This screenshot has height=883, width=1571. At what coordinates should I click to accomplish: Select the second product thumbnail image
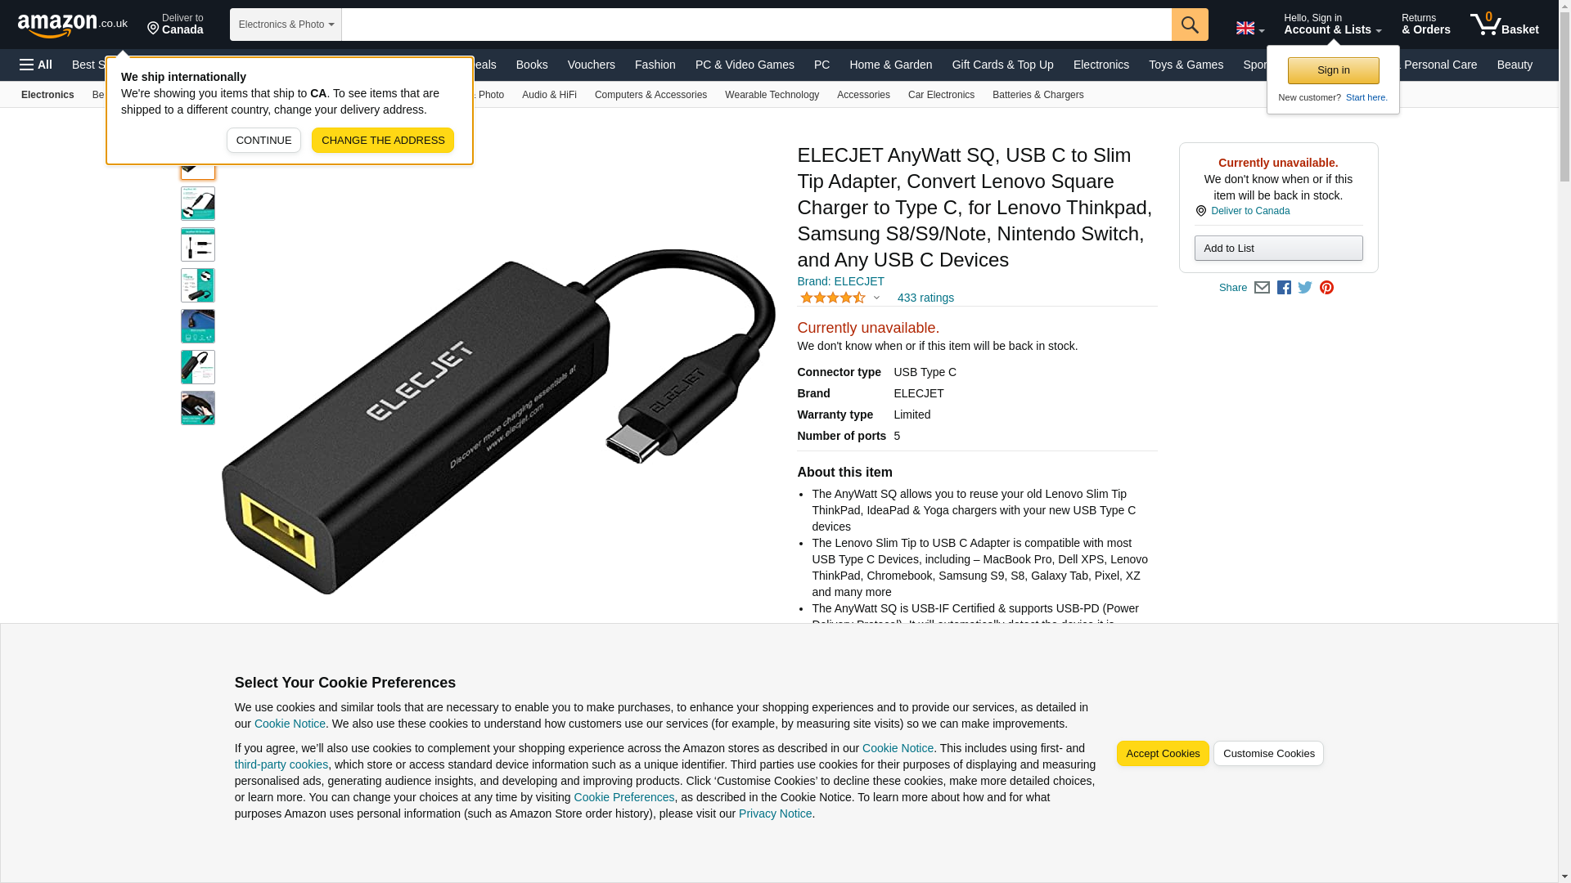tap(198, 204)
